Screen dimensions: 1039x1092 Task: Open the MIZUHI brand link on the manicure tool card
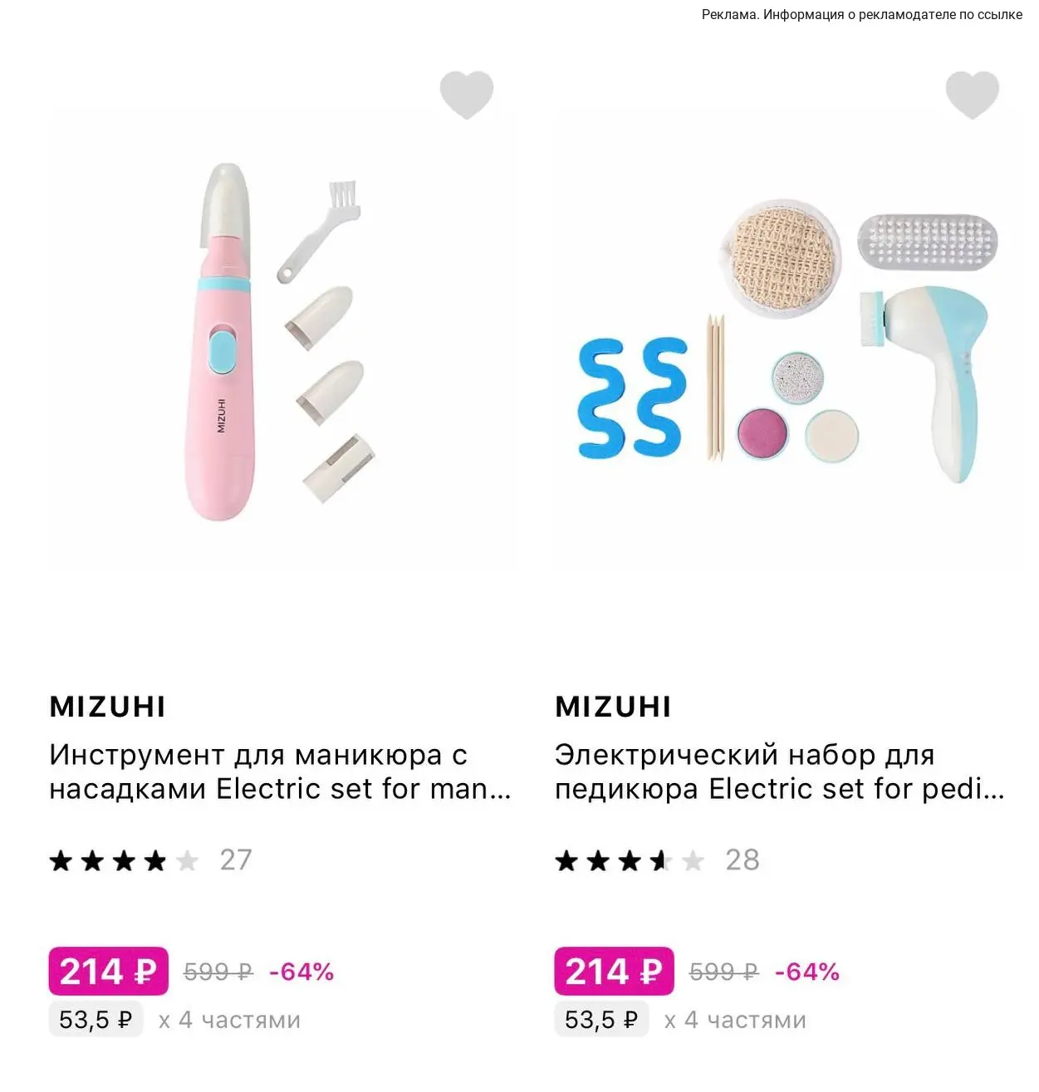tap(108, 707)
